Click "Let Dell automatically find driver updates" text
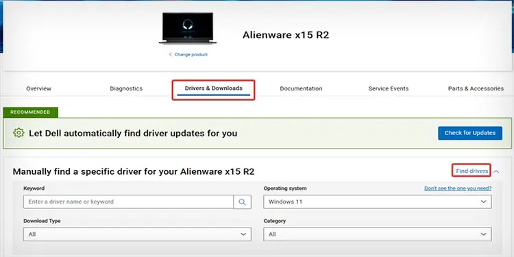The height and width of the screenshot is (257, 514). coord(133,134)
